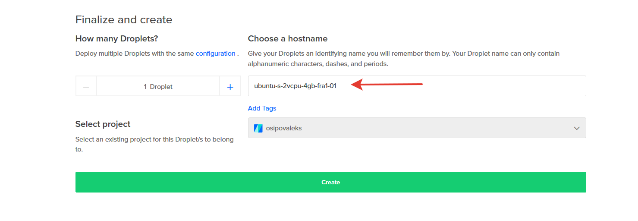The height and width of the screenshot is (221, 638).
Task: Click the red arrow annotation
Action: tap(387, 85)
